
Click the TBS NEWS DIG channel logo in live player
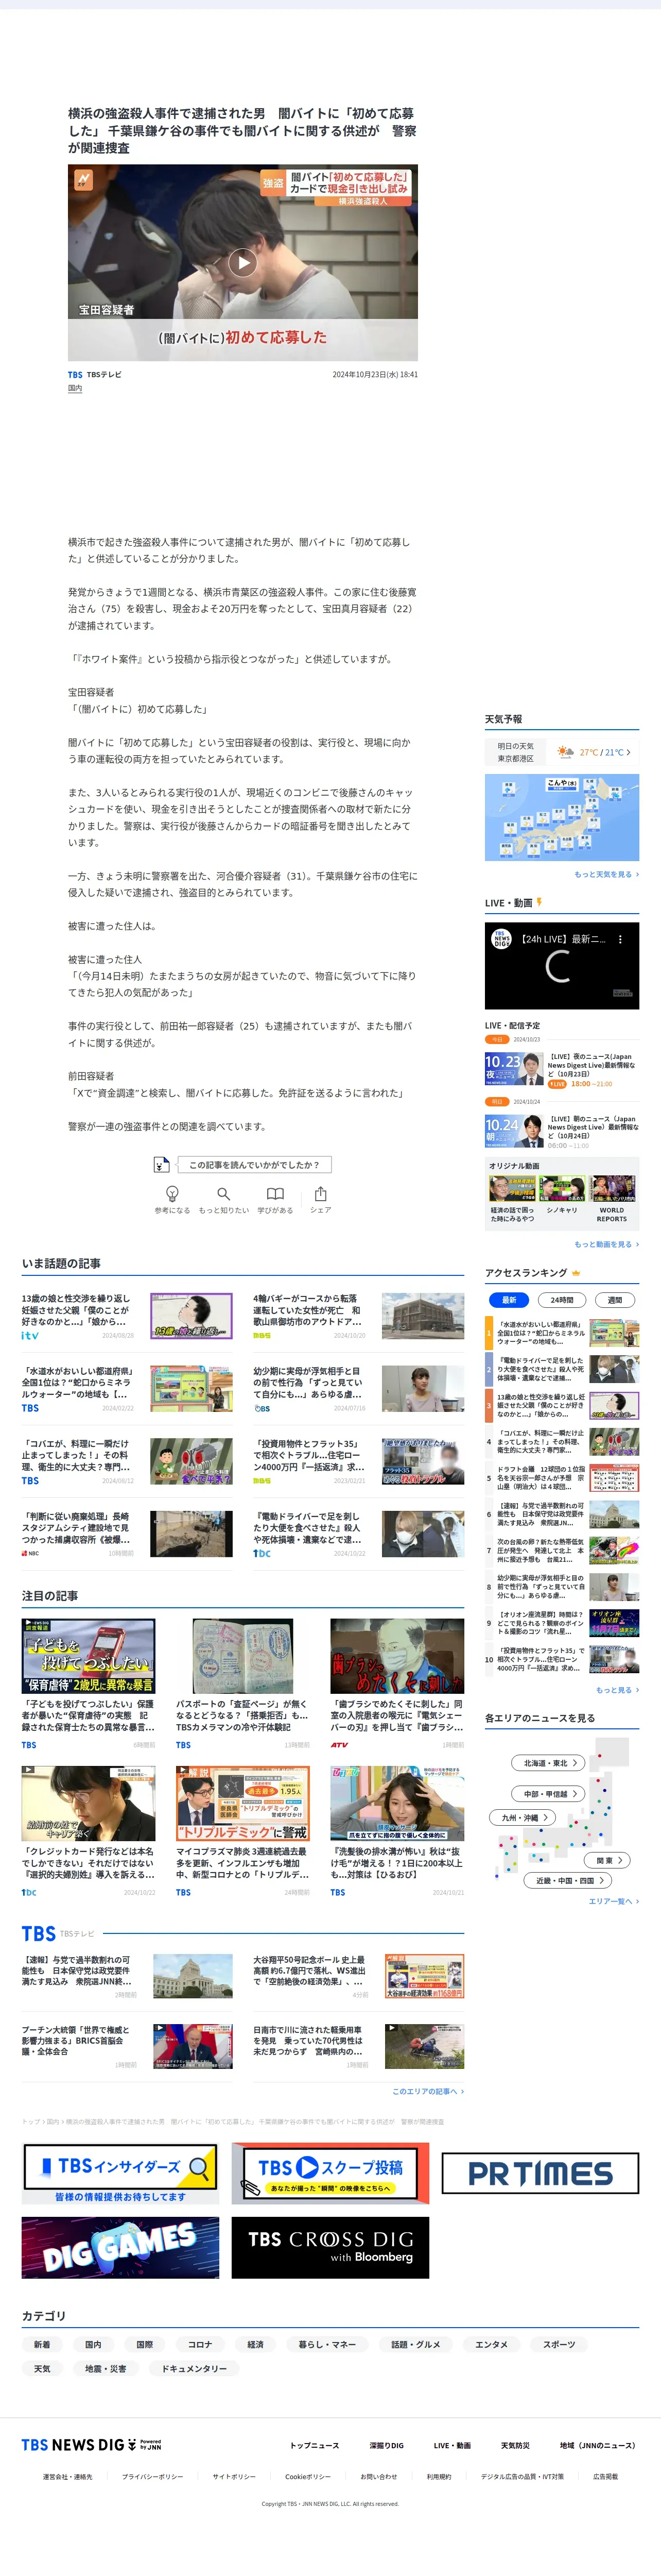(502, 939)
